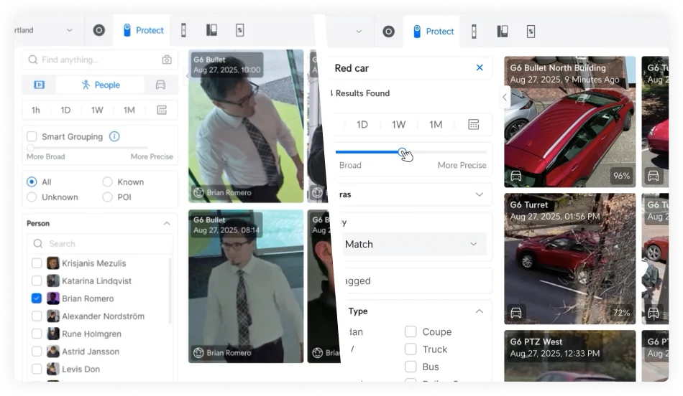Open the door access icon in left header
Viewport: 683px width, 396px height.
coord(183,30)
